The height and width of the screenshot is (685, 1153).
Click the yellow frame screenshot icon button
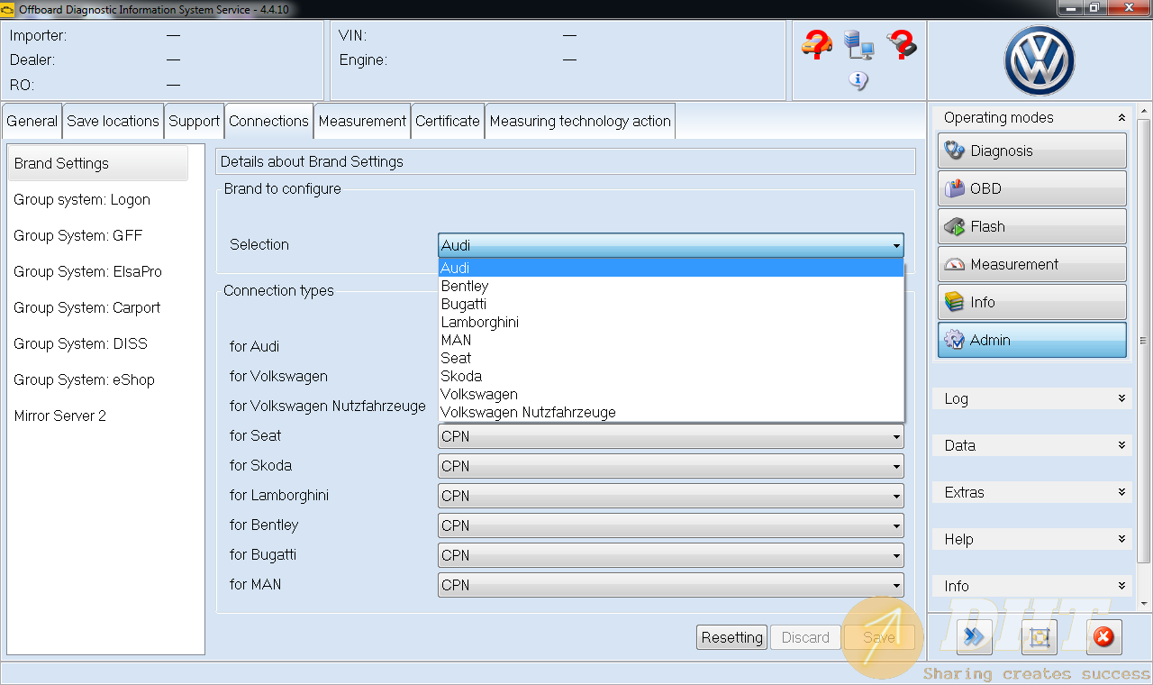pos(1040,637)
